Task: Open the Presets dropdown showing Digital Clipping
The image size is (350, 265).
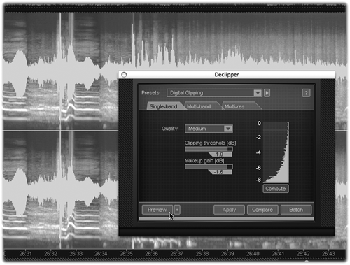Action: click(214, 93)
